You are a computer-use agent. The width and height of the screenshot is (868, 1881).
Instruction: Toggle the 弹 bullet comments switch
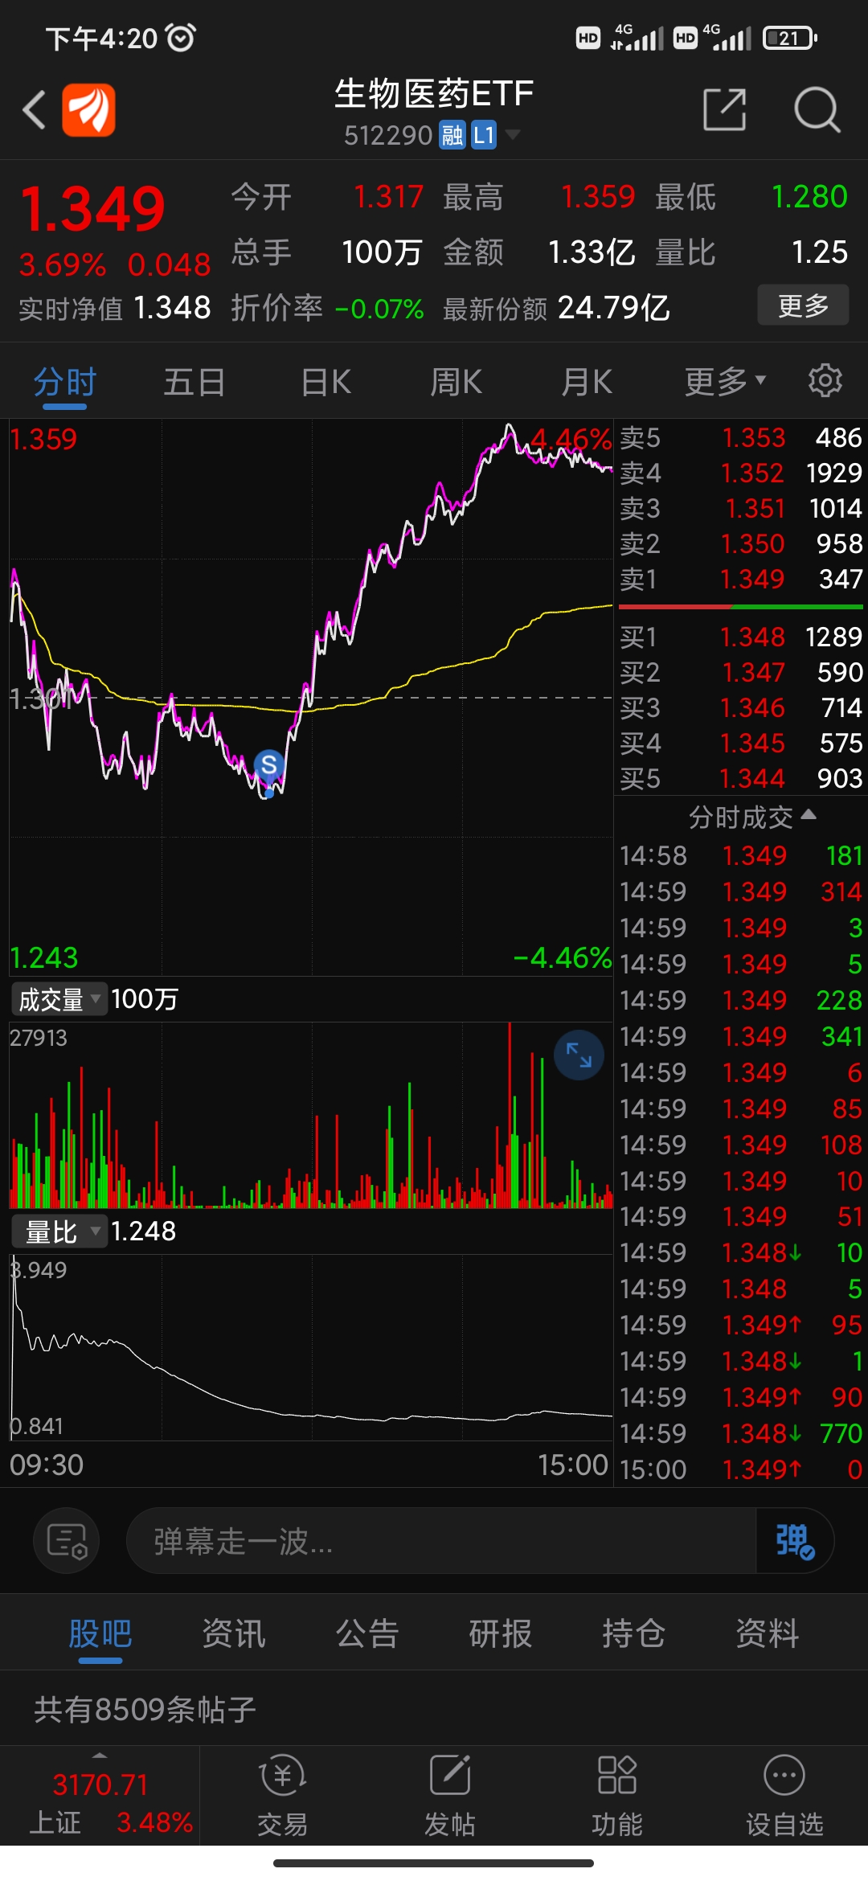click(x=794, y=1541)
